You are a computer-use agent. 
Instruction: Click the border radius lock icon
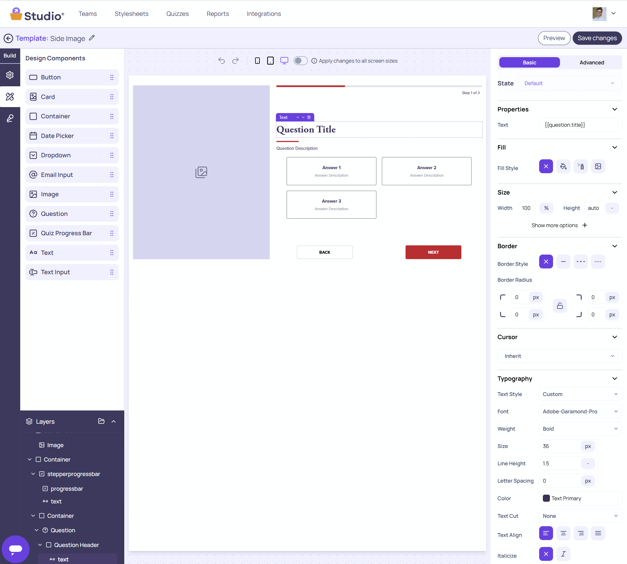[560, 306]
